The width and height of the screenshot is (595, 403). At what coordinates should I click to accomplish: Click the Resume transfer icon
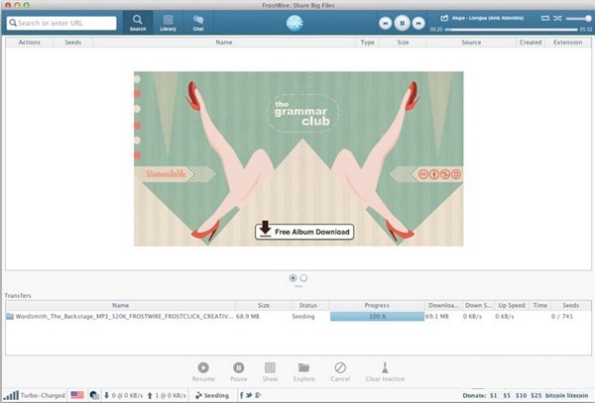coord(203,367)
